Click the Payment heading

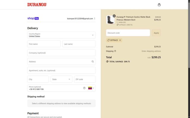click(x=33, y=113)
